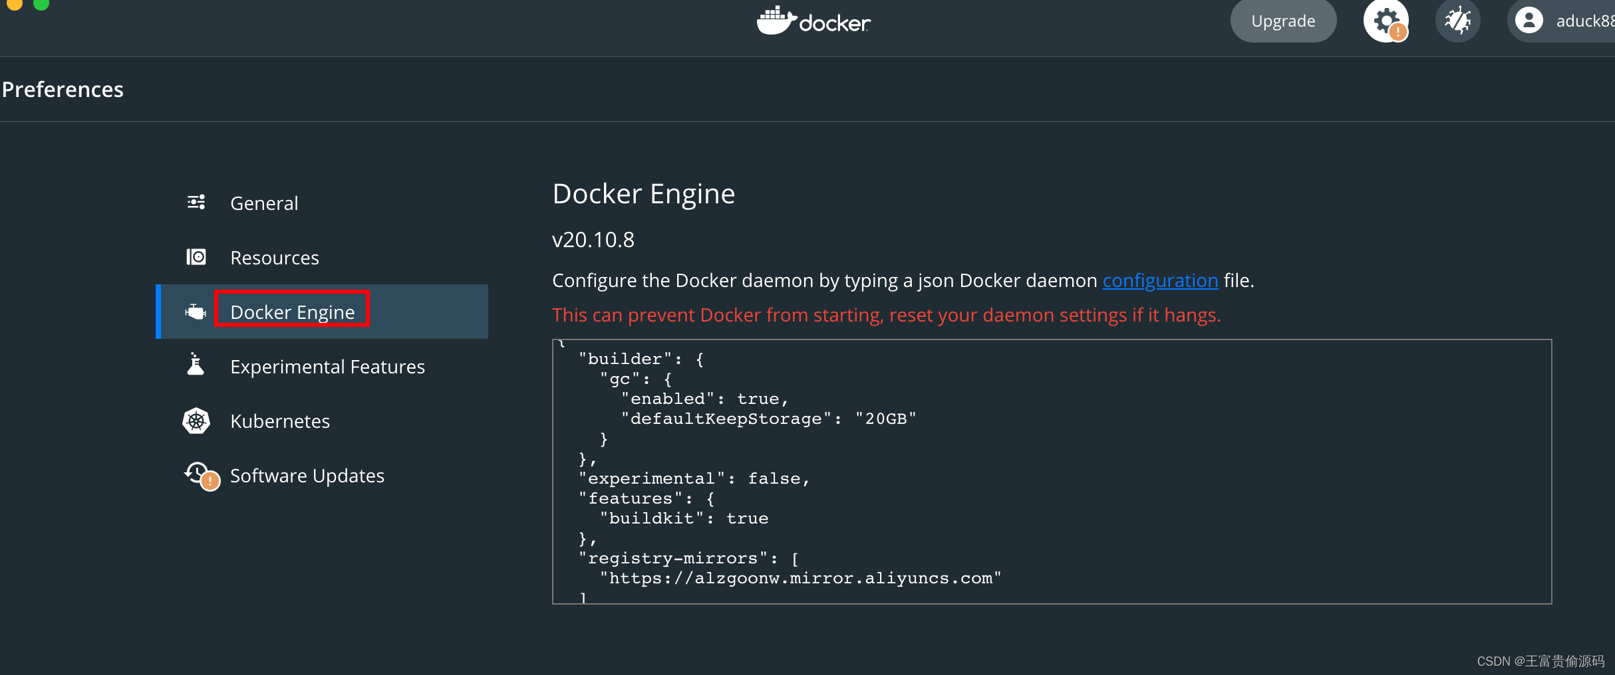
Task: Click the red daemon warning message
Action: point(886,315)
